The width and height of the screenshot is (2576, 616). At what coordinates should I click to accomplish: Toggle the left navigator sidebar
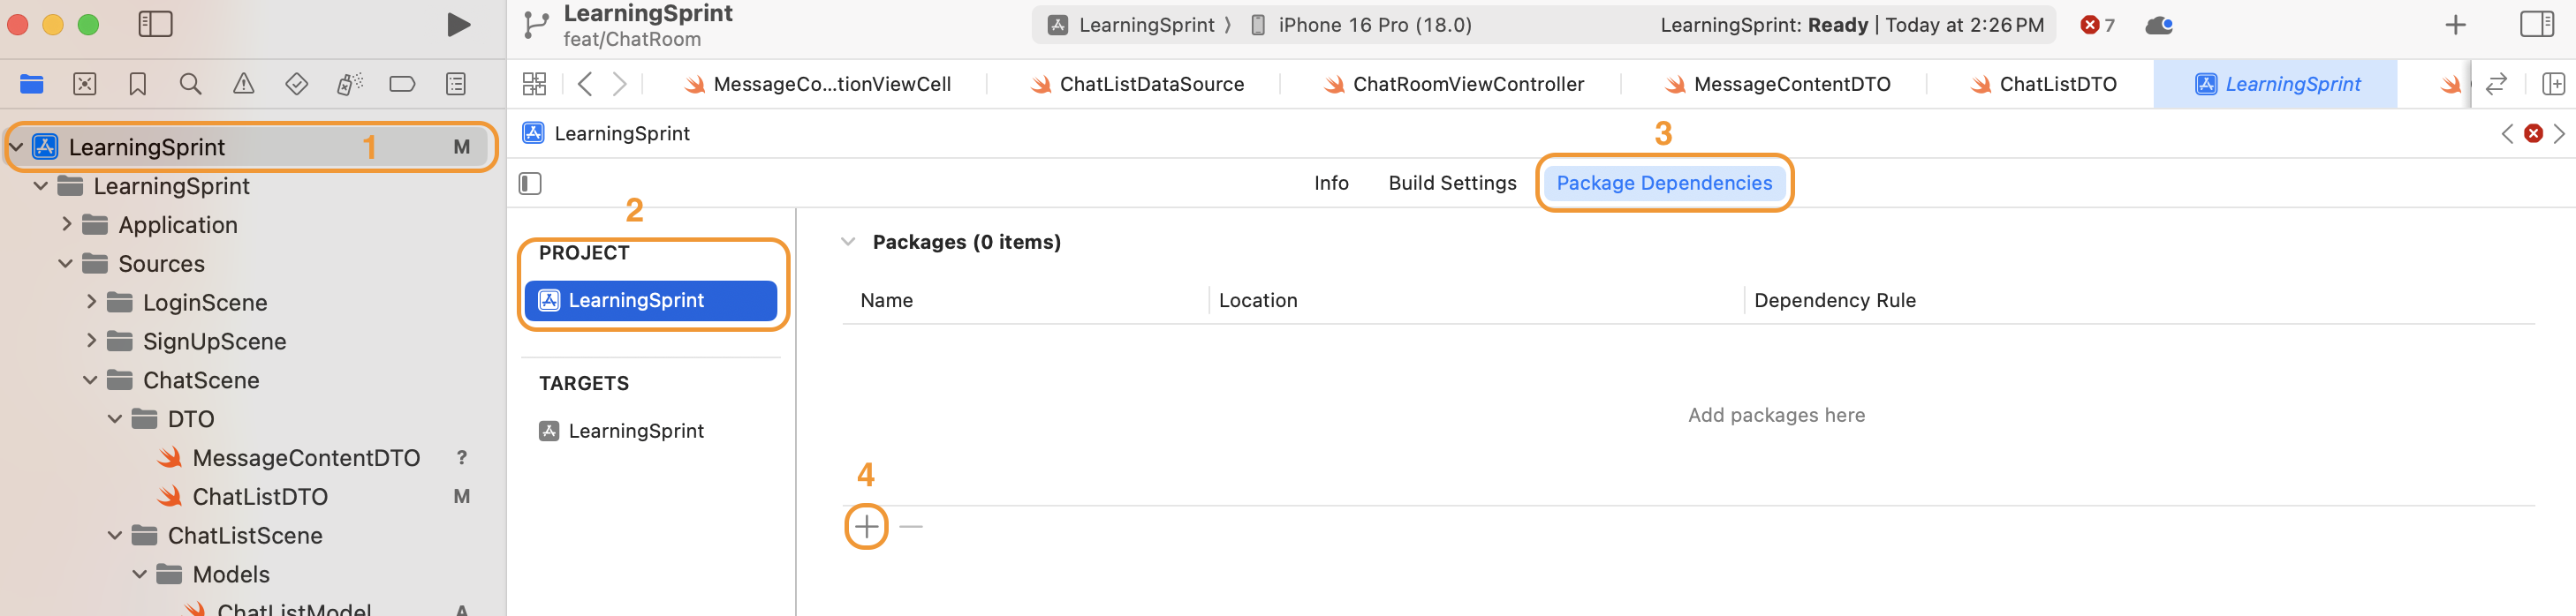(155, 25)
